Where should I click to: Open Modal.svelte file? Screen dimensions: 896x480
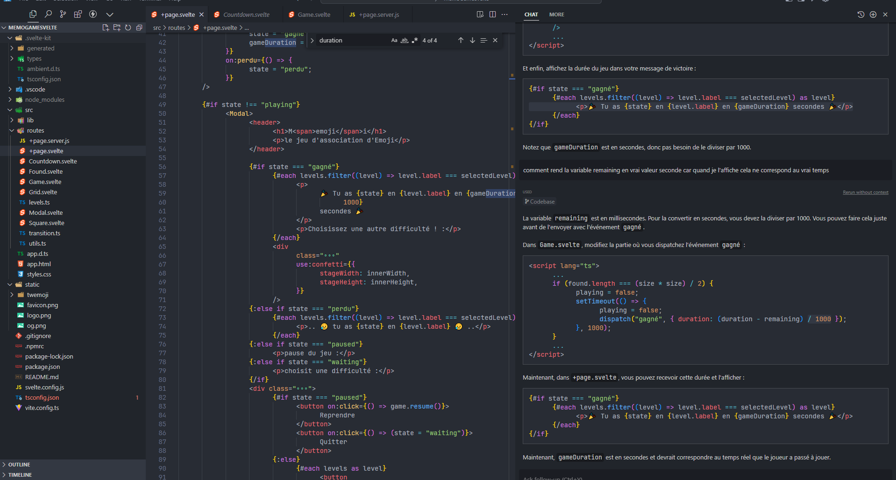[x=73, y=212]
